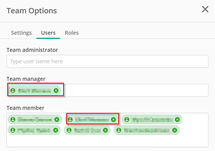Click empty space in Team member box
Image resolution: width=215 pixels, height=151 pixels.
click(107, 141)
